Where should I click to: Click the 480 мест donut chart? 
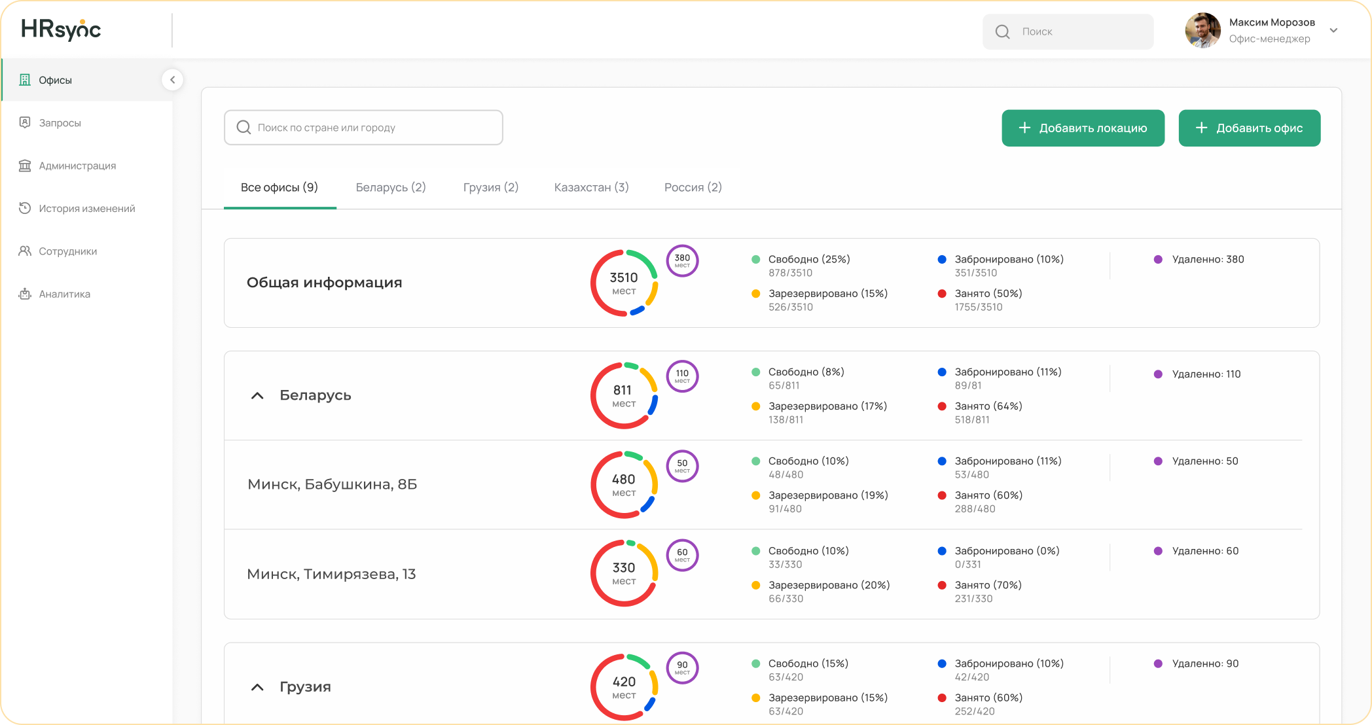coord(624,485)
